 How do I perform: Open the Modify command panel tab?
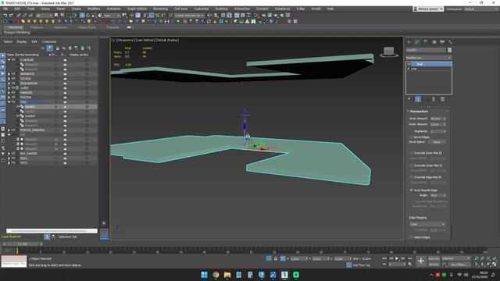click(x=417, y=42)
